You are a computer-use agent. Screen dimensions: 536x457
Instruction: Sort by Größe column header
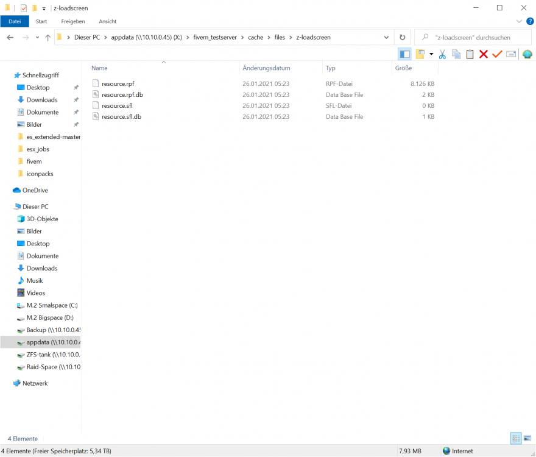click(403, 68)
